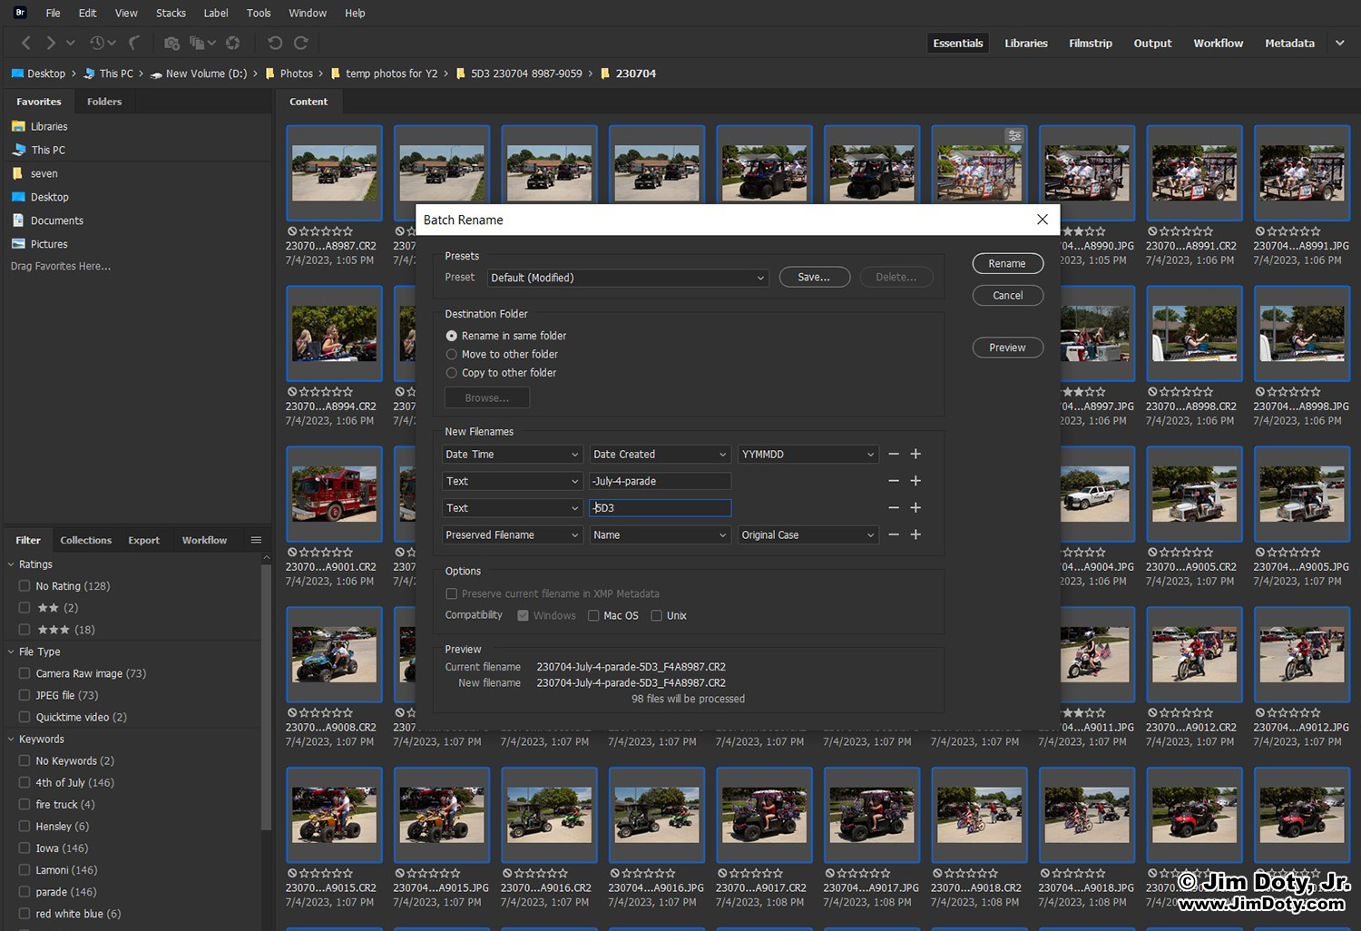
Task: Go back with the left arrow
Action: (x=25, y=43)
